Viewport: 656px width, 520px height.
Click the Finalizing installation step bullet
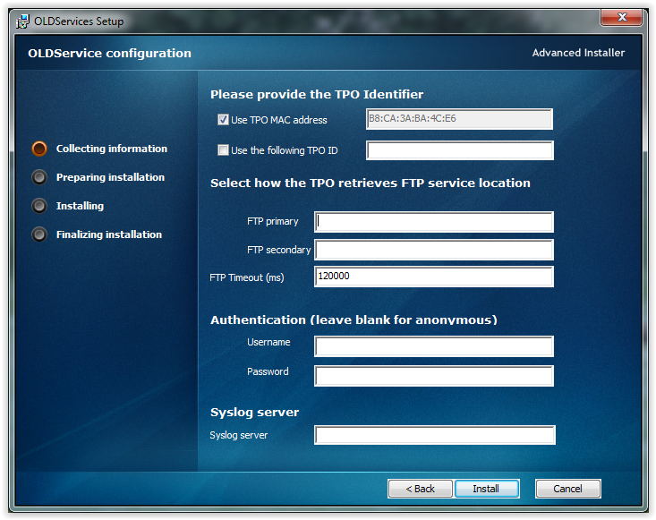click(x=39, y=234)
